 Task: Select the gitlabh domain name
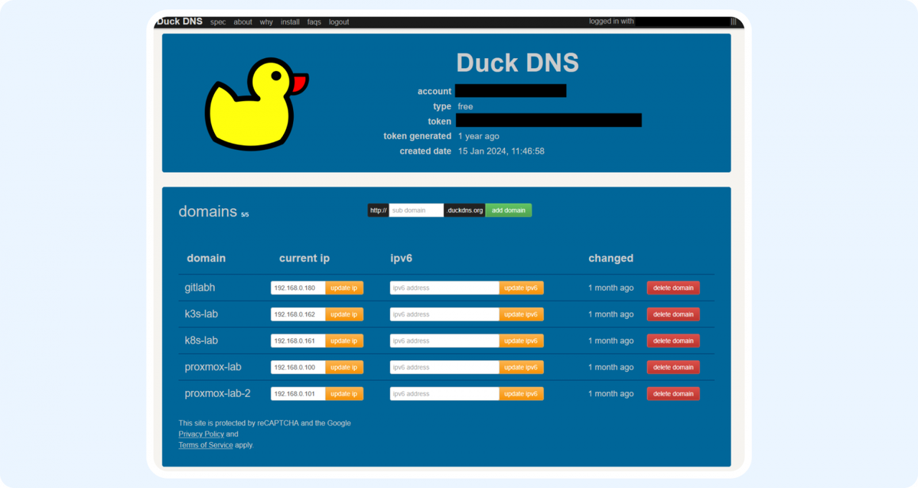(x=200, y=288)
